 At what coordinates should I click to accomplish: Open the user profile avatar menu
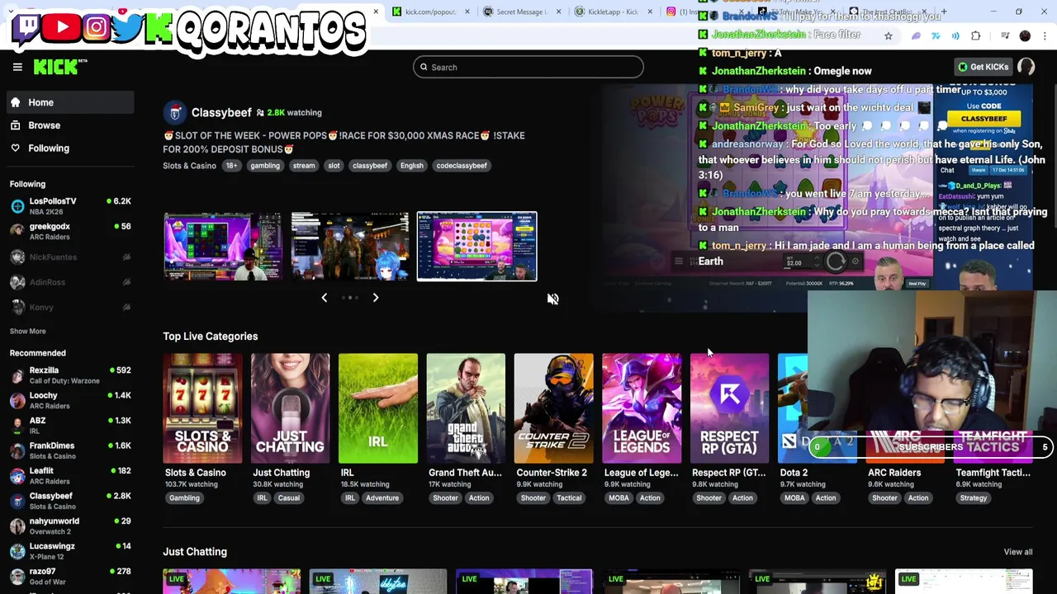pos(1026,67)
